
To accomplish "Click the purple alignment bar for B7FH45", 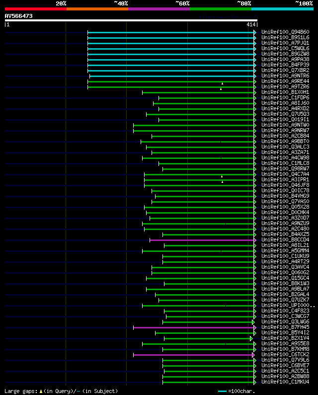I will click(x=193, y=327).
